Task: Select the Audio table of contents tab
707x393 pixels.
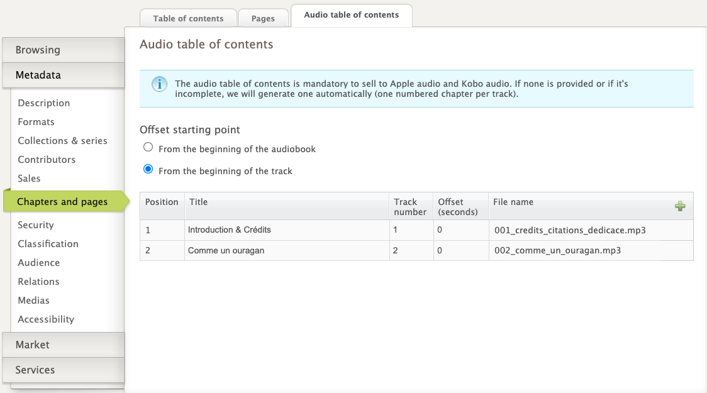Action: click(351, 15)
